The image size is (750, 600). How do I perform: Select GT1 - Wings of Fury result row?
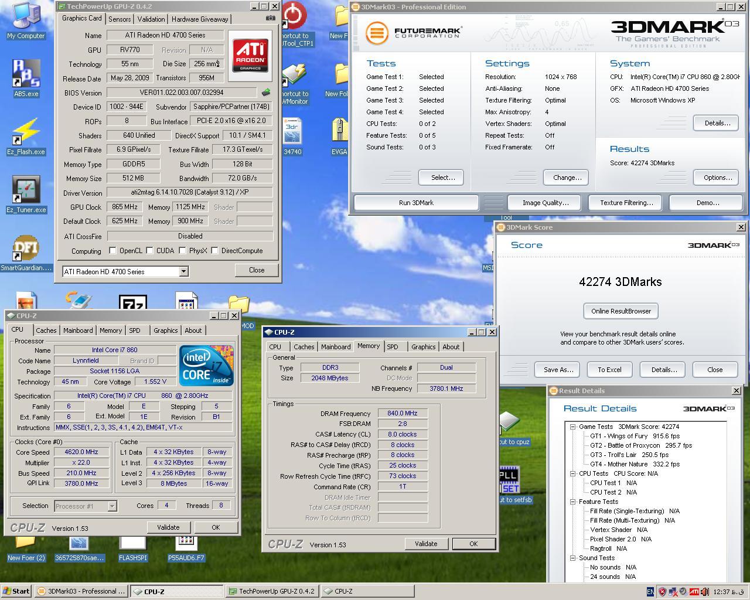click(x=635, y=436)
